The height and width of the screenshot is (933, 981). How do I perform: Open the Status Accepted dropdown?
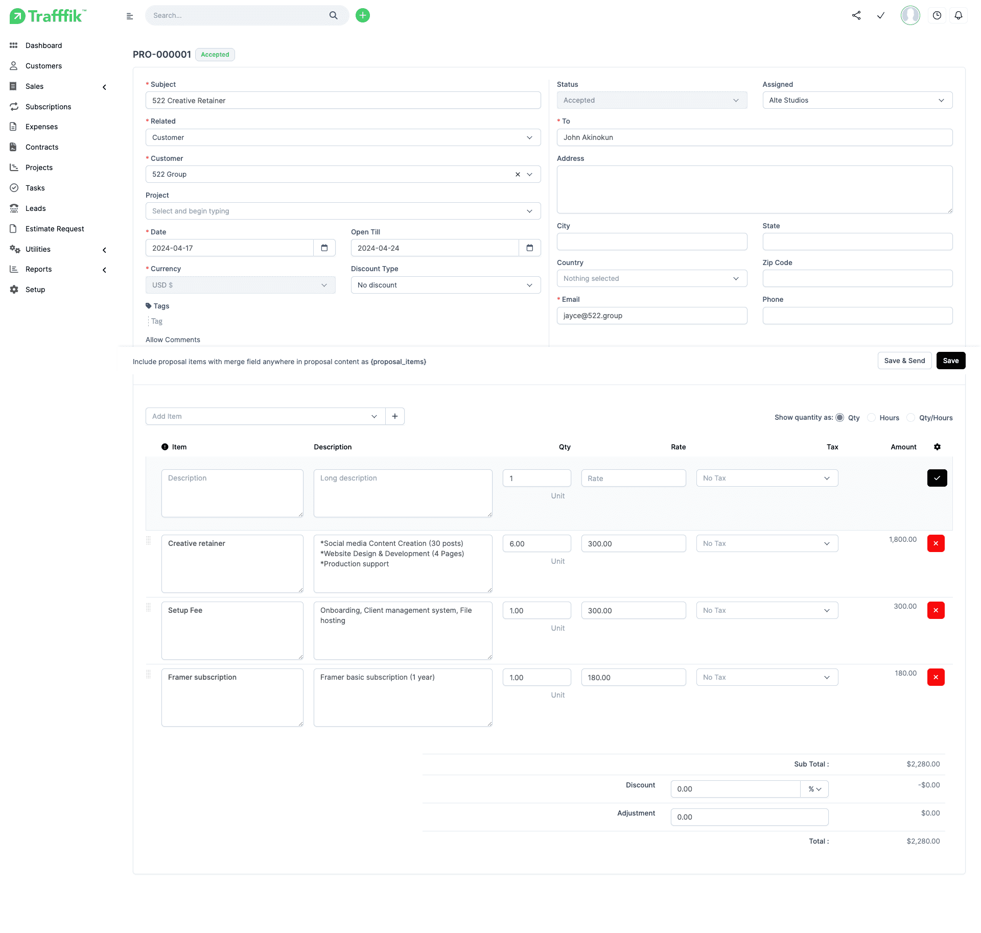pyautogui.click(x=652, y=100)
